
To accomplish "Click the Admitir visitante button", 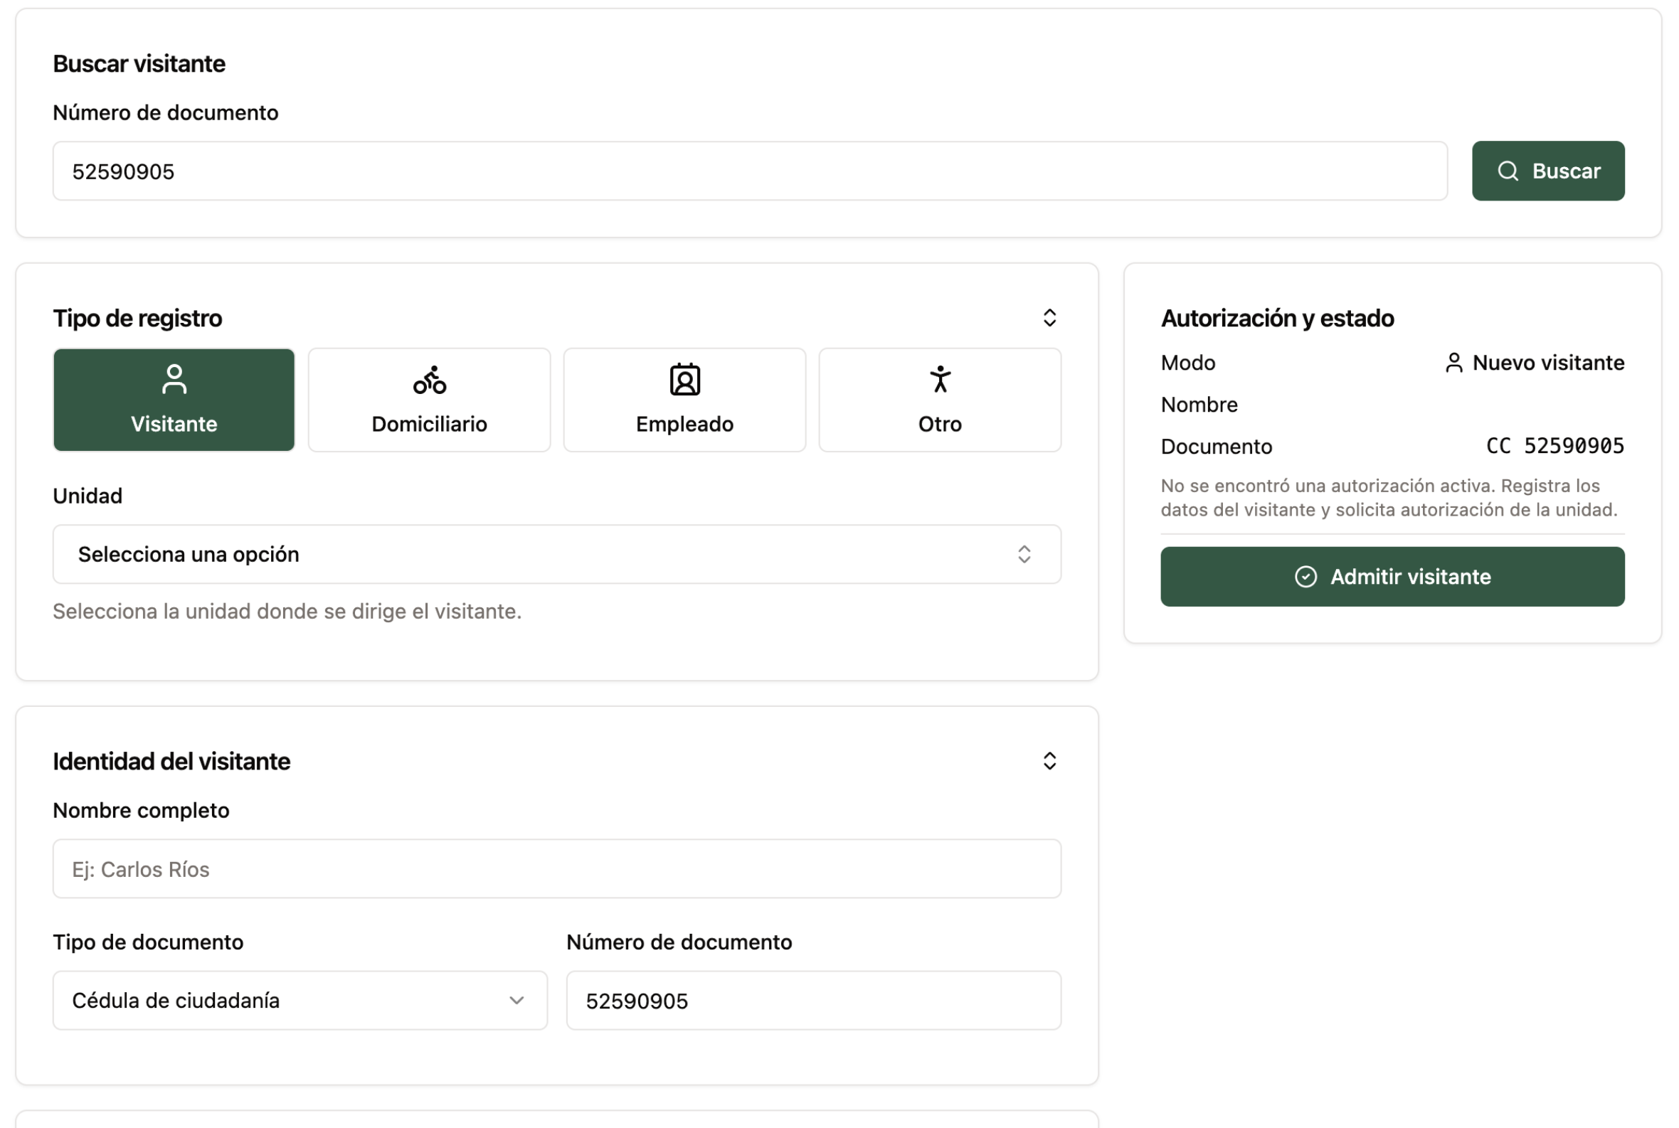I will click(x=1392, y=576).
